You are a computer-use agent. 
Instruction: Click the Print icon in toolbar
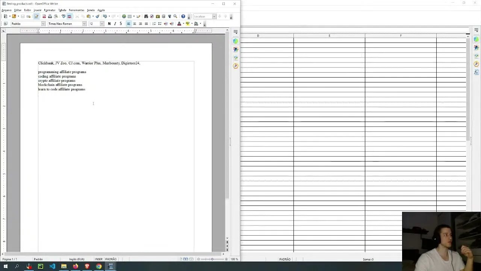click(x=50, y=16)
